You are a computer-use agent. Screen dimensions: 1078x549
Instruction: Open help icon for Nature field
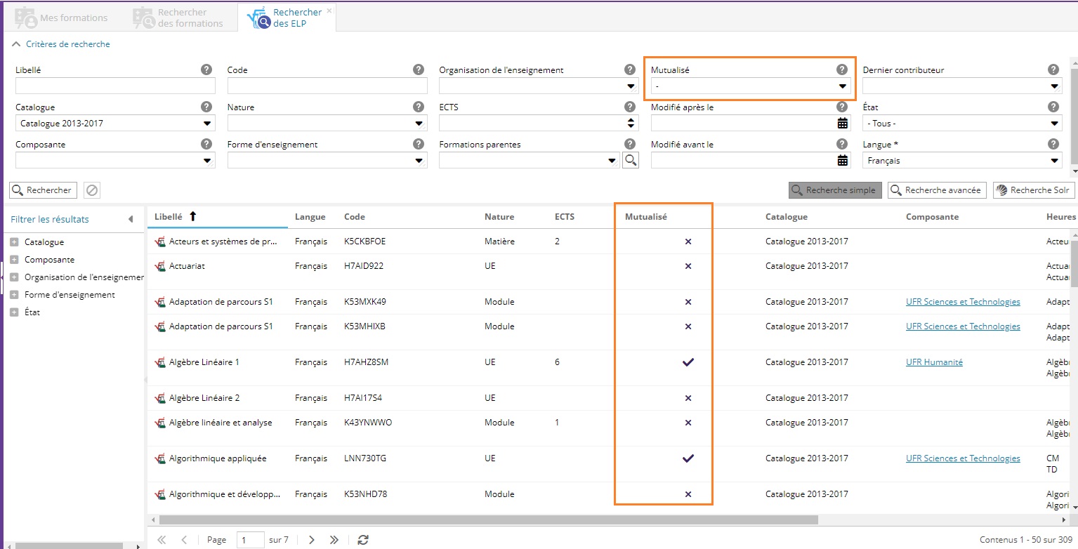[419, 107]
